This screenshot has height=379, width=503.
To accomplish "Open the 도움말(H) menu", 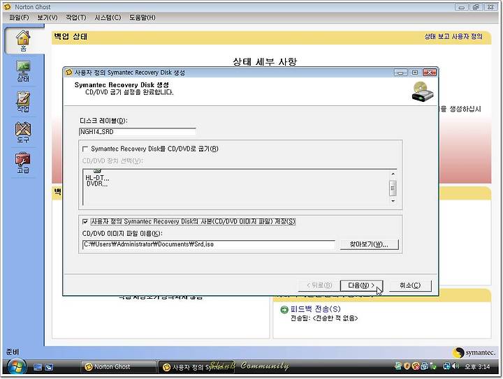I will click(x=142, y=17).
